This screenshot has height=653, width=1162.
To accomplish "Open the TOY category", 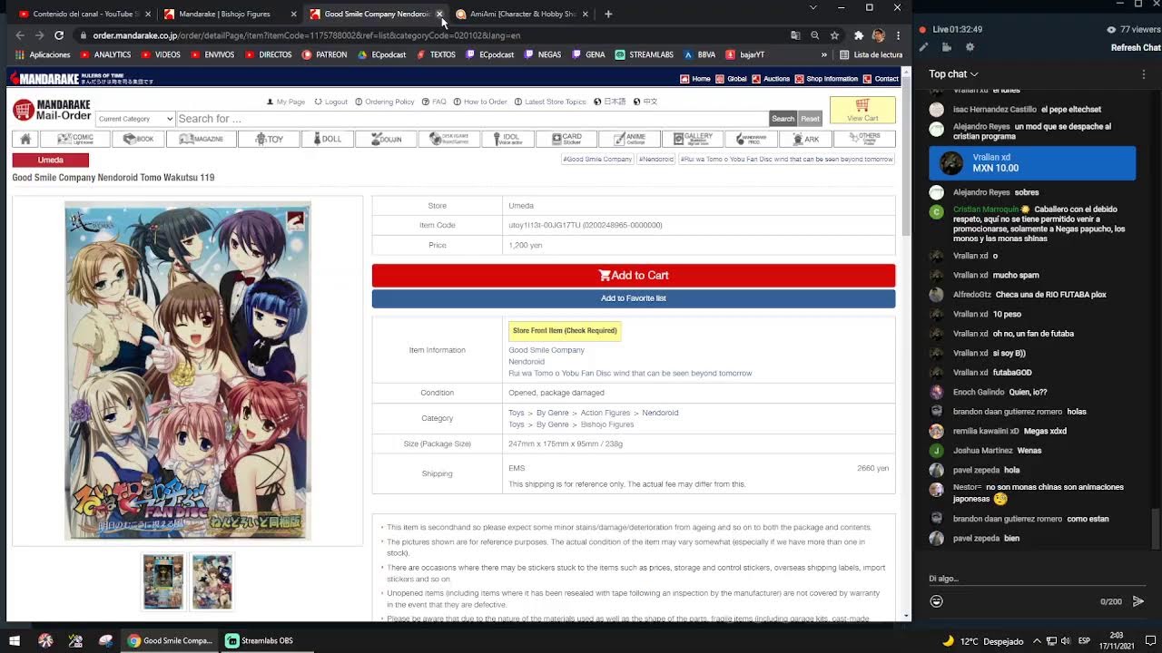I will click(269, 139).
